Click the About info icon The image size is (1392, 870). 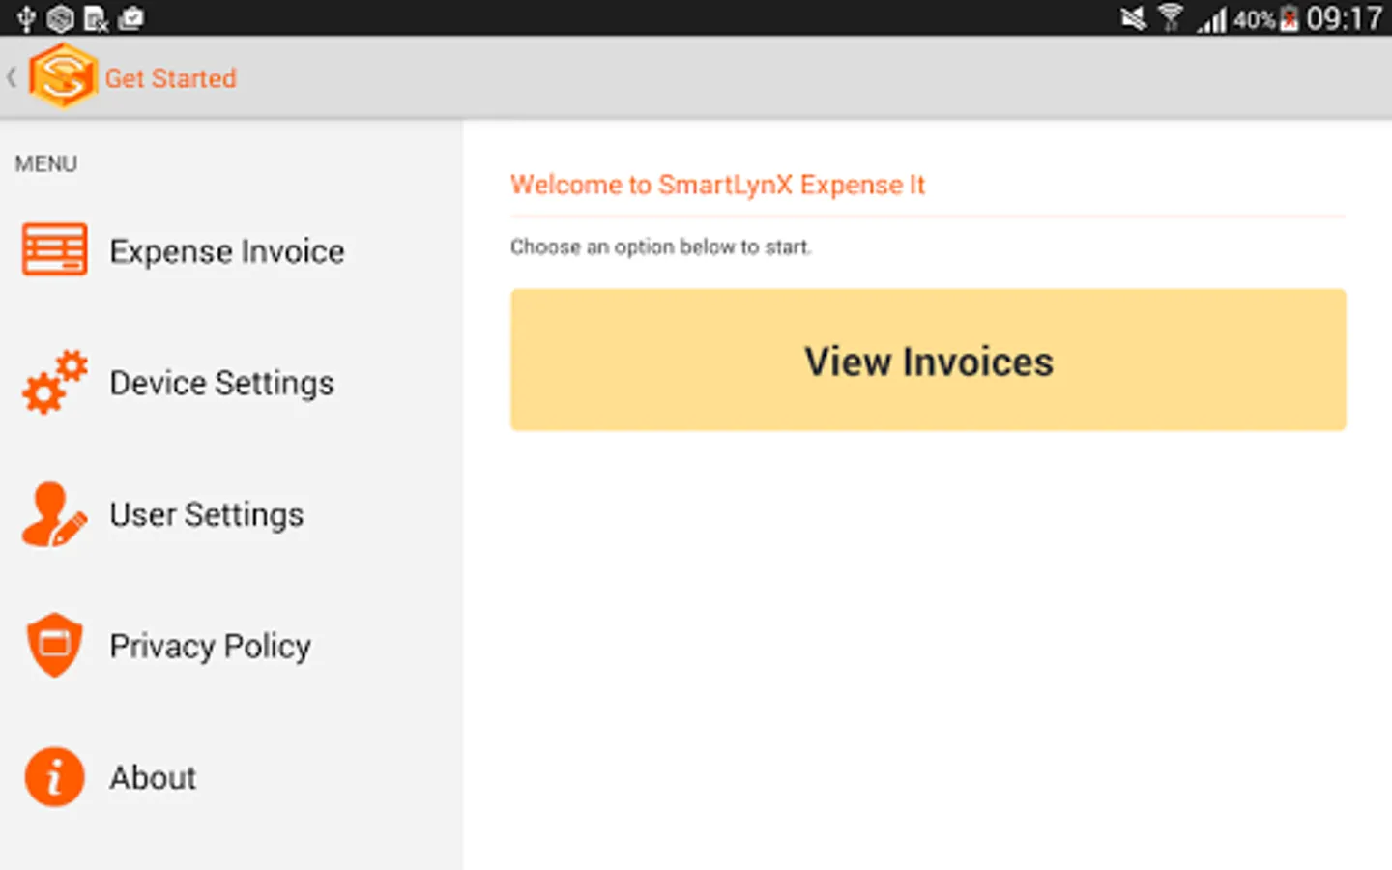[x=54, y=776]
